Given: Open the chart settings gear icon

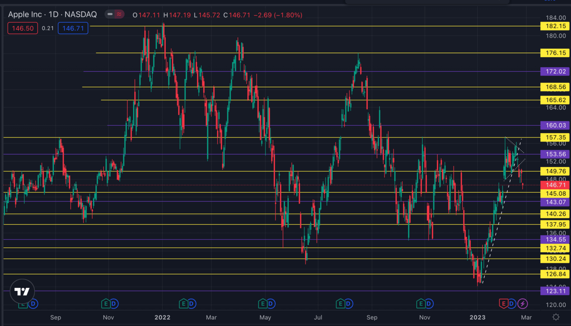Looking at the screenshot, I should 556,317.
